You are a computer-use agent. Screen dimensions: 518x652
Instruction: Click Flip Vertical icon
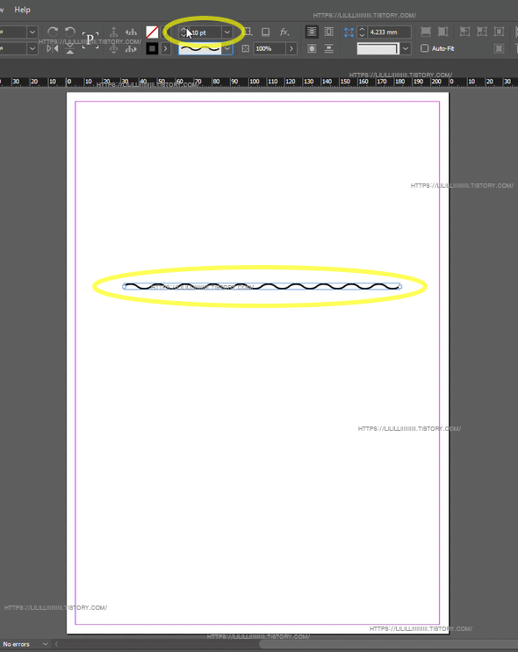pos(70,49)
